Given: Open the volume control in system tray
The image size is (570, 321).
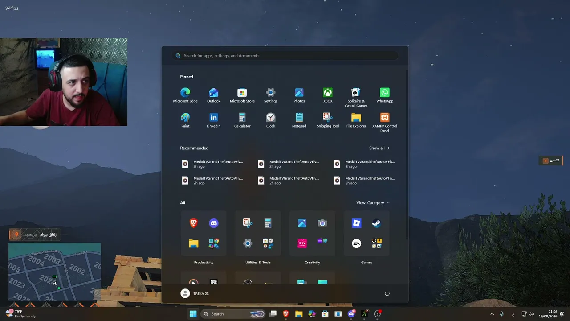Looking at the screenshot, I should pyautogui.click(x=531, y=314).
